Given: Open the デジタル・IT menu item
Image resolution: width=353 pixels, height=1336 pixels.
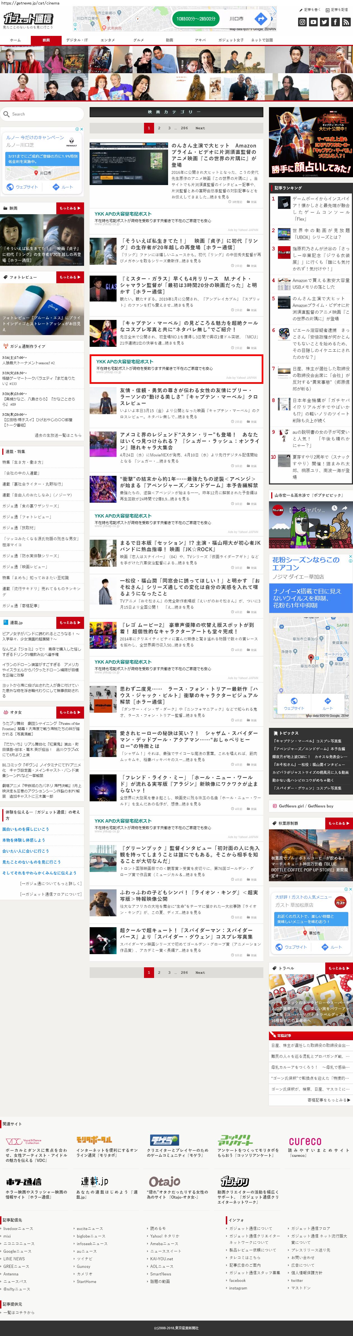Looking at the screenshot, I should [x=77, y=40].
